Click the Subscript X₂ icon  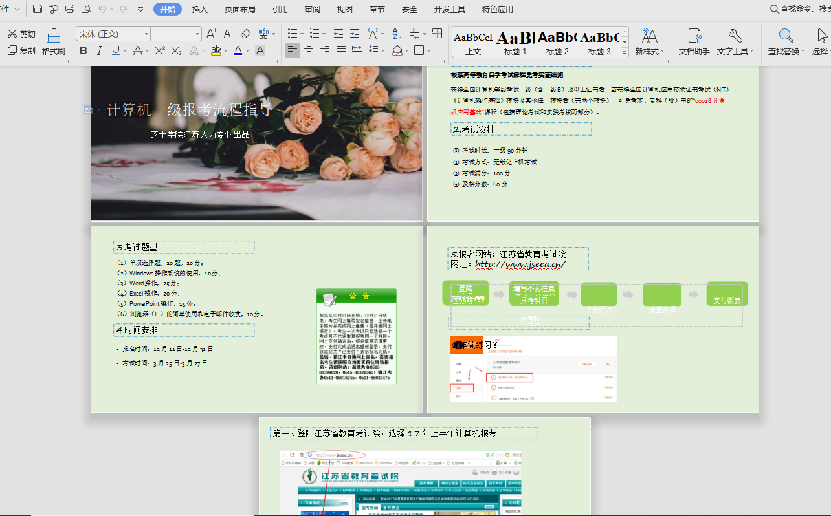tap(176, 50)
